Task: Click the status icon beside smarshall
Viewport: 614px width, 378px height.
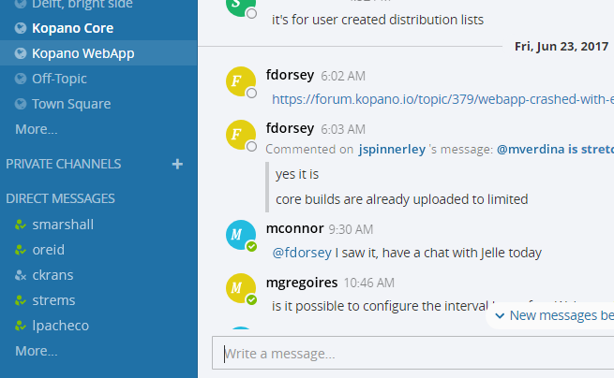Action: [22, 225]
